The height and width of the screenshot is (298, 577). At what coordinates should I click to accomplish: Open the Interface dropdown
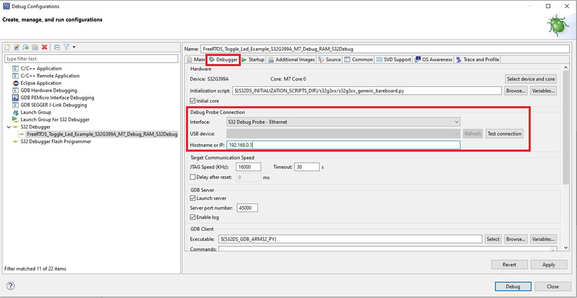tap(344, 122)
